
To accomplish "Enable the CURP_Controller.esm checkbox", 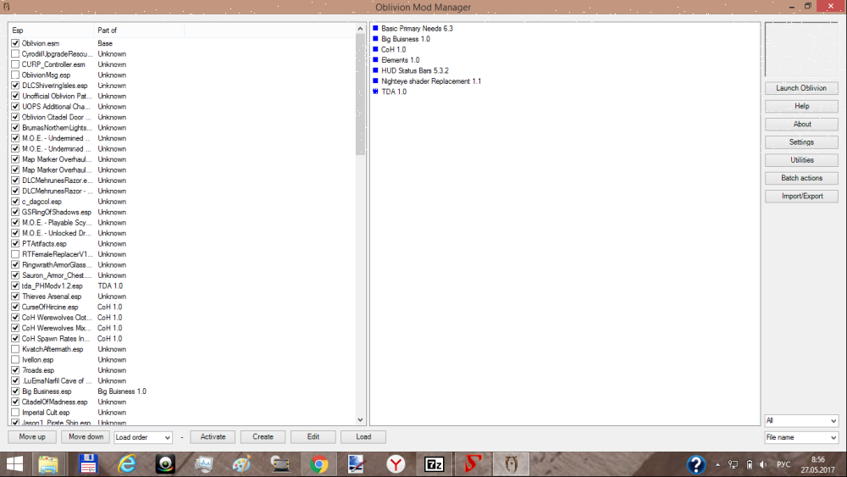I will (15, 64).
